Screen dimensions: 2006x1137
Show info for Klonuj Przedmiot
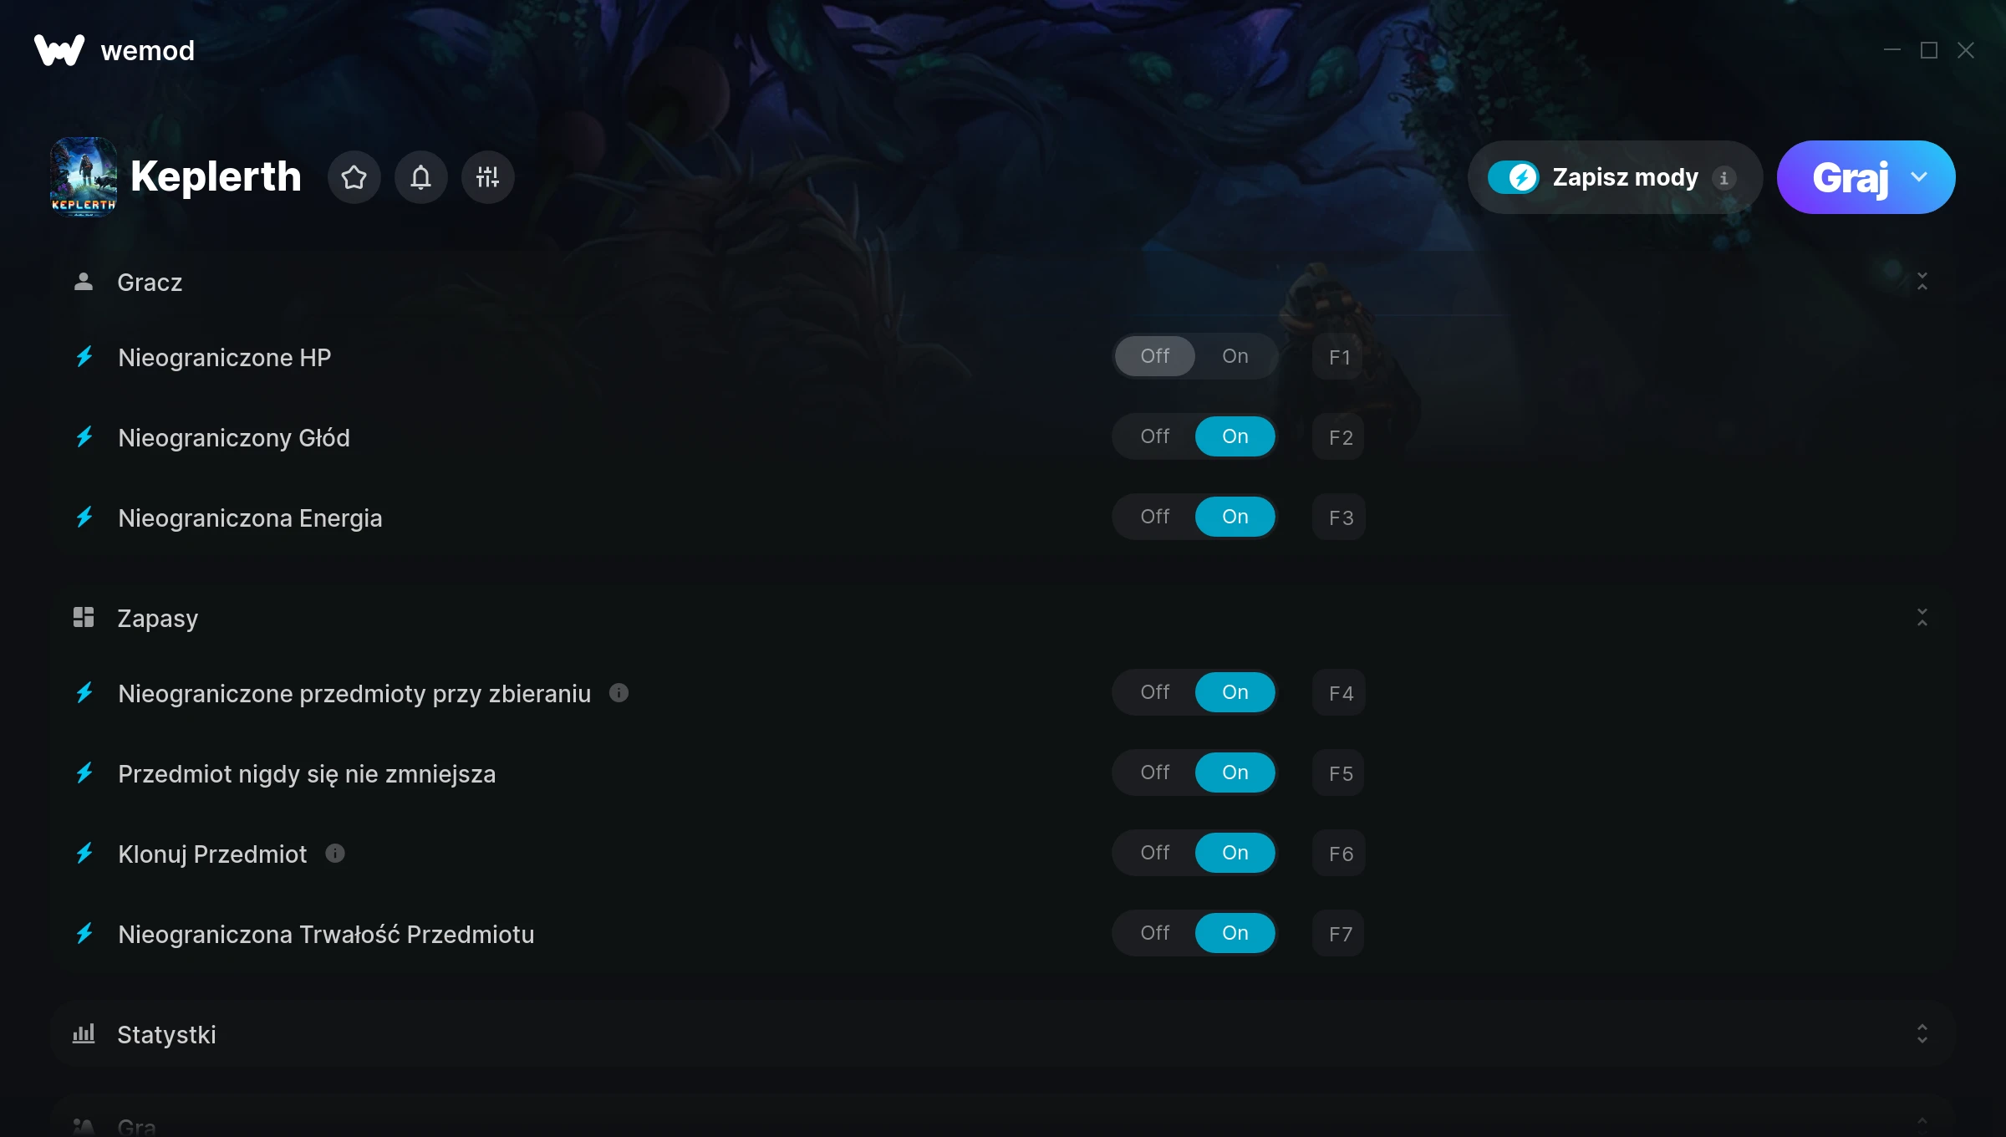coord(335,854)
